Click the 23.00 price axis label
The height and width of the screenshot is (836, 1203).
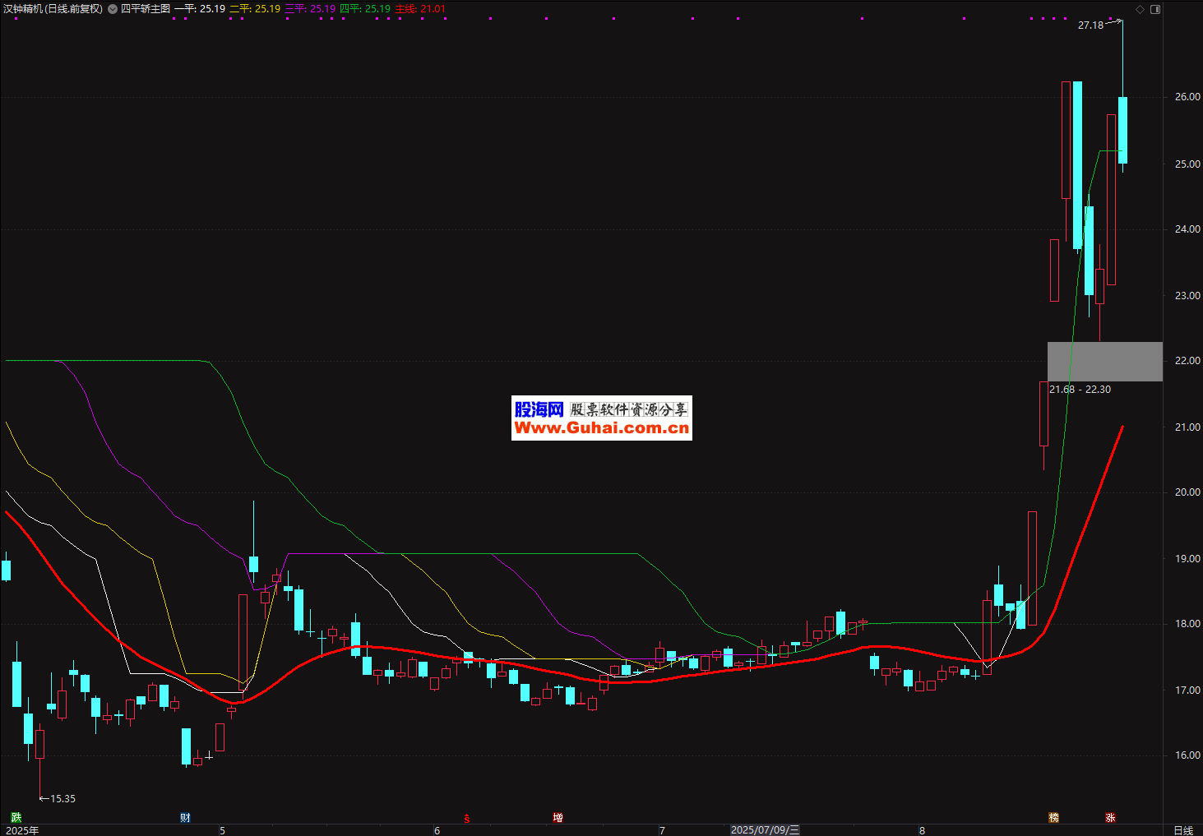[1187, 296]
